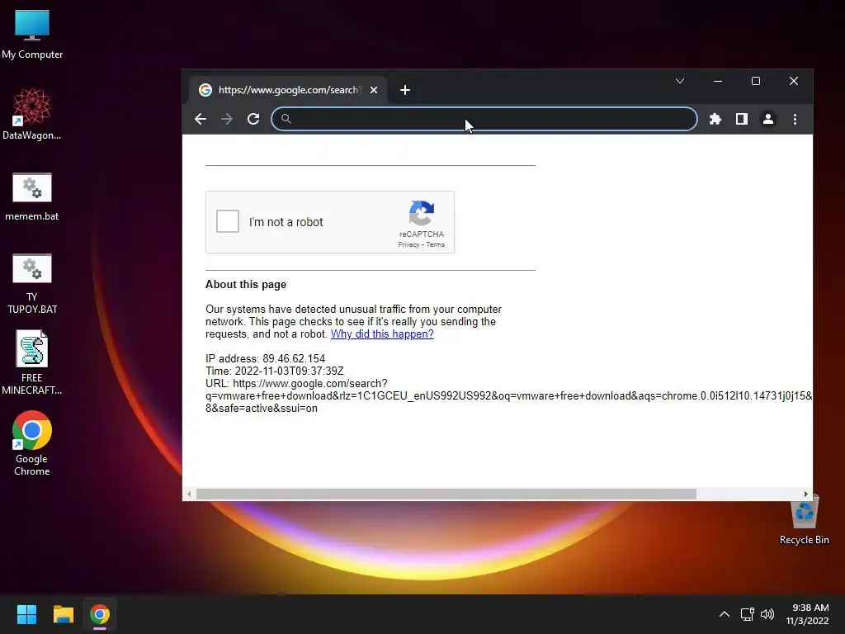The width and height of the screenshot is (845, 634).
Task: Select the FREE MINECRAFT script file
Action: 32,363
